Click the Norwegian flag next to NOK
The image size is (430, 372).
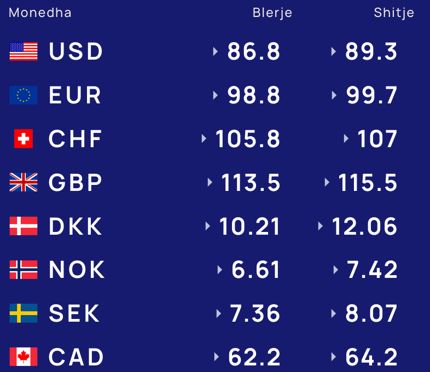pos(24,270)
